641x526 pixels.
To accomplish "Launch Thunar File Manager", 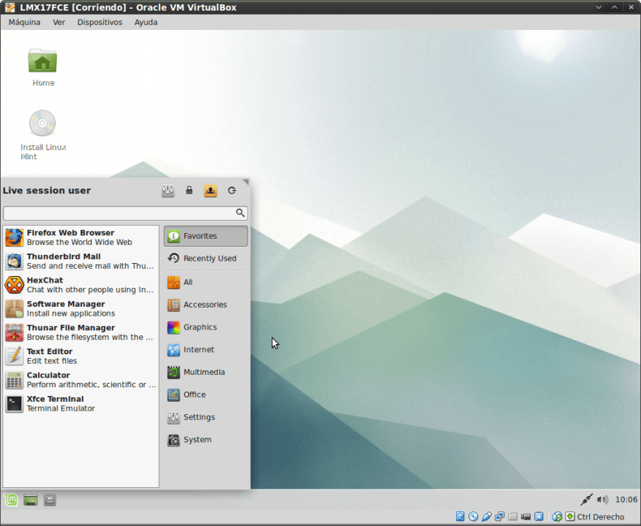I will coord(80,332).
